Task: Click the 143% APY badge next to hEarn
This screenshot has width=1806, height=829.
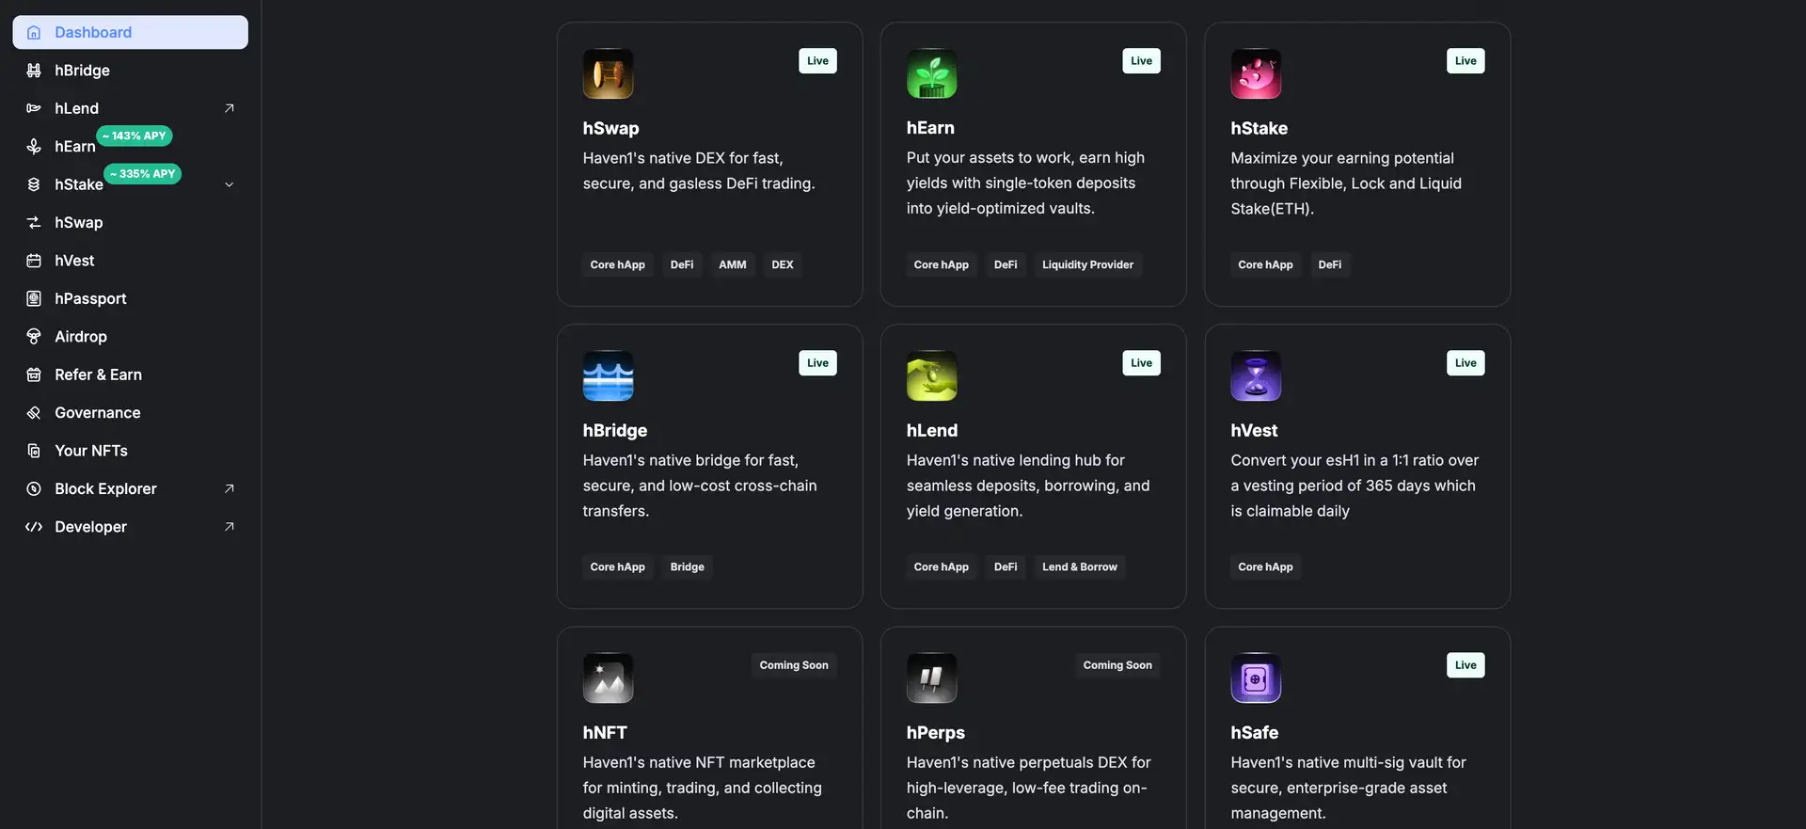Action: pos(135,136)
